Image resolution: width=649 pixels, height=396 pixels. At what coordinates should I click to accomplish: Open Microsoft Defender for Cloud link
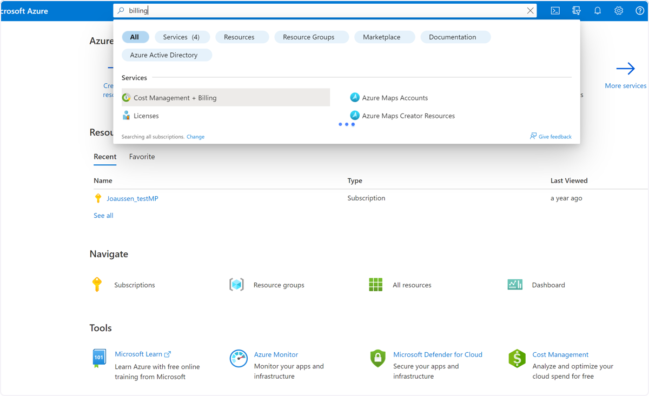(x=438, y=354)
